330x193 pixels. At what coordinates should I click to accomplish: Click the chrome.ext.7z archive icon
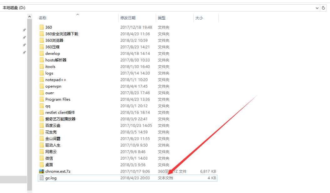click(x=42, y=171)
